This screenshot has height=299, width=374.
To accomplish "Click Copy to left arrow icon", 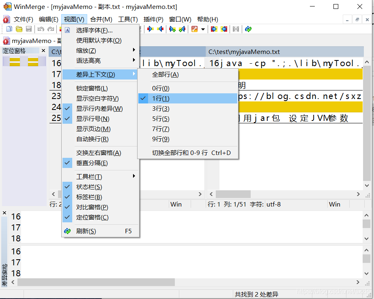I will point(160,29).
